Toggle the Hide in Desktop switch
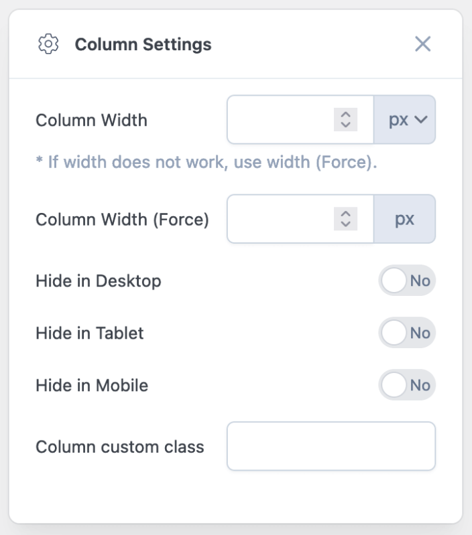The image size is (472, 535). pyautogui.click(x=407, y=281)
